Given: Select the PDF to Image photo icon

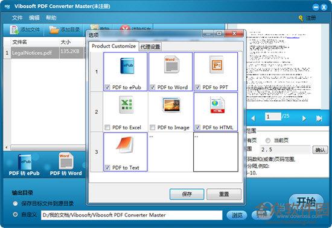Looking at the screenshot, I should point(171,105).
